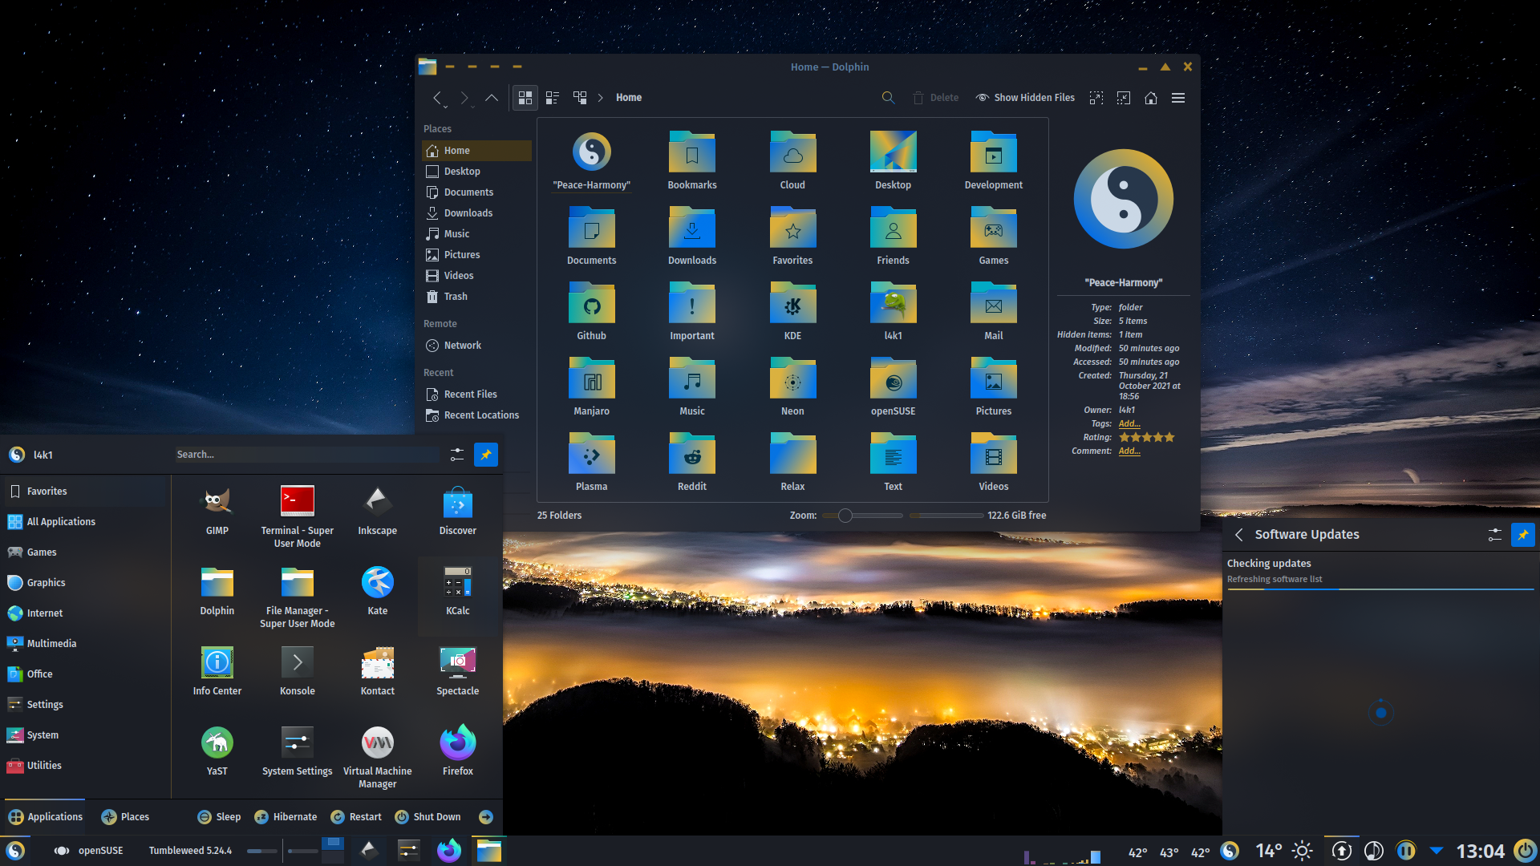Go back from Software Updates panel
The height and width of the screenshot is (866, 1540).
1239,535
